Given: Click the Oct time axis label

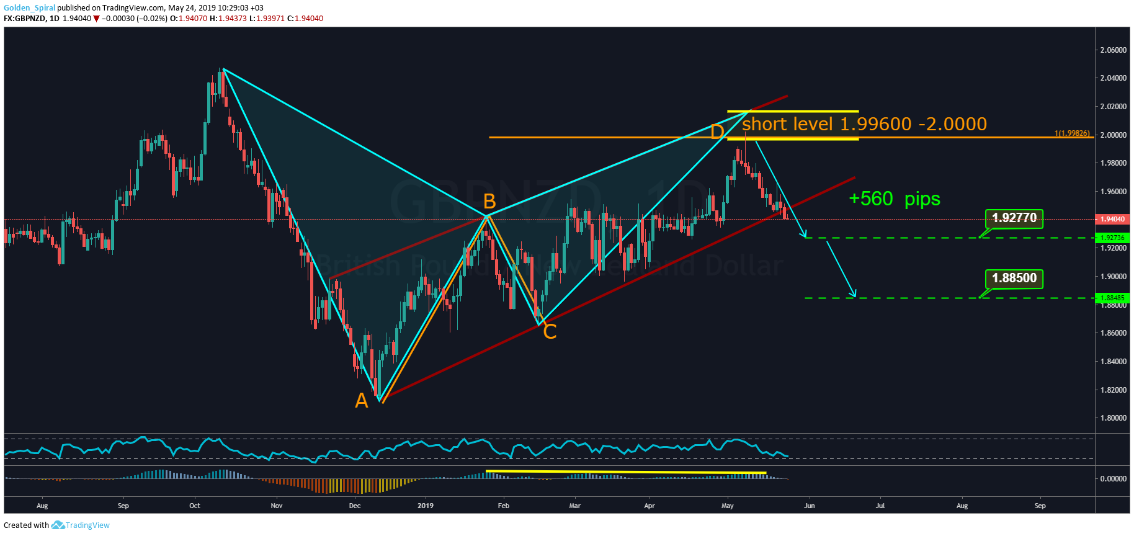Looking at the screenshot, I should pyautogui.click(x=195, y=506).
